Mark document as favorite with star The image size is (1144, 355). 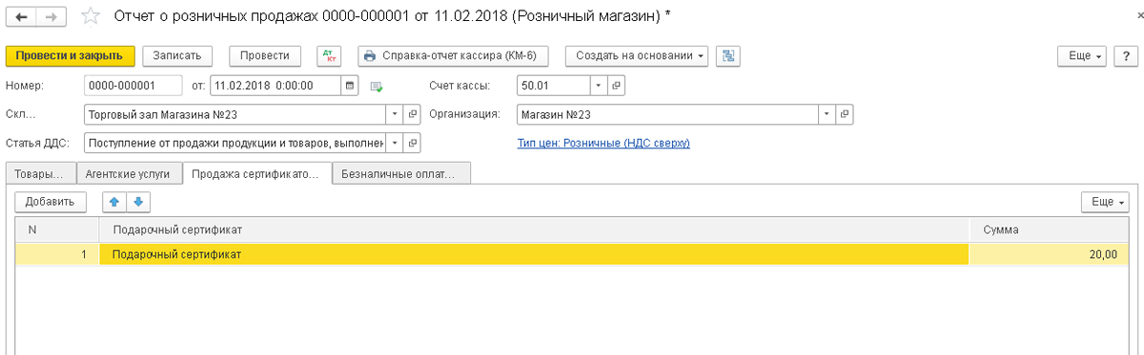(x=90, y=15)
